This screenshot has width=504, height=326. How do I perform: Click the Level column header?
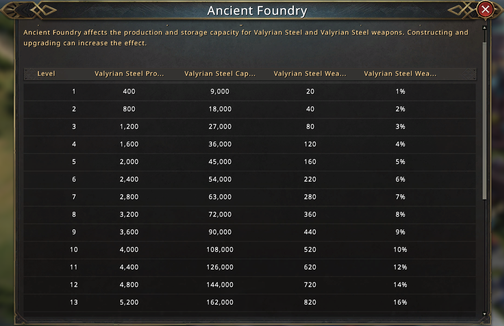(x=46, y=74)
